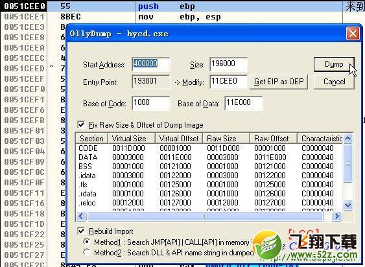Click the Size input field
The width and height of the screenshot is (365, 267).
[229, 64]
